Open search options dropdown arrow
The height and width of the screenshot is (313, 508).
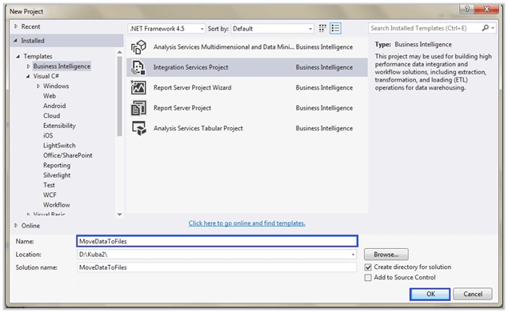click(x=493, y=28)
